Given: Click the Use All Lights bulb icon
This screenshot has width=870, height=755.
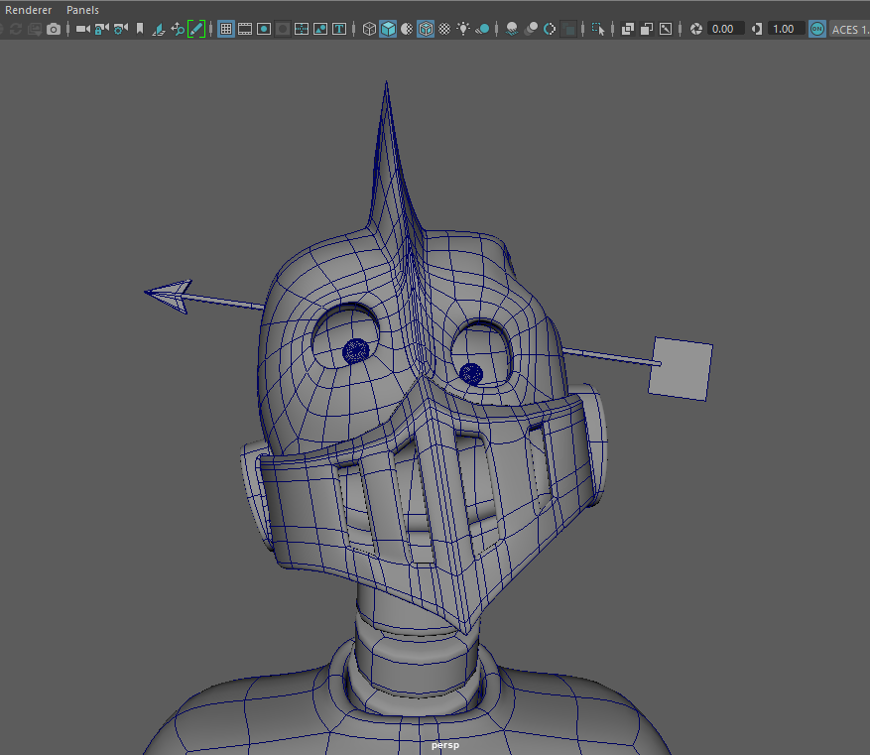Looking at the screenshot, I should coord(463,29).
